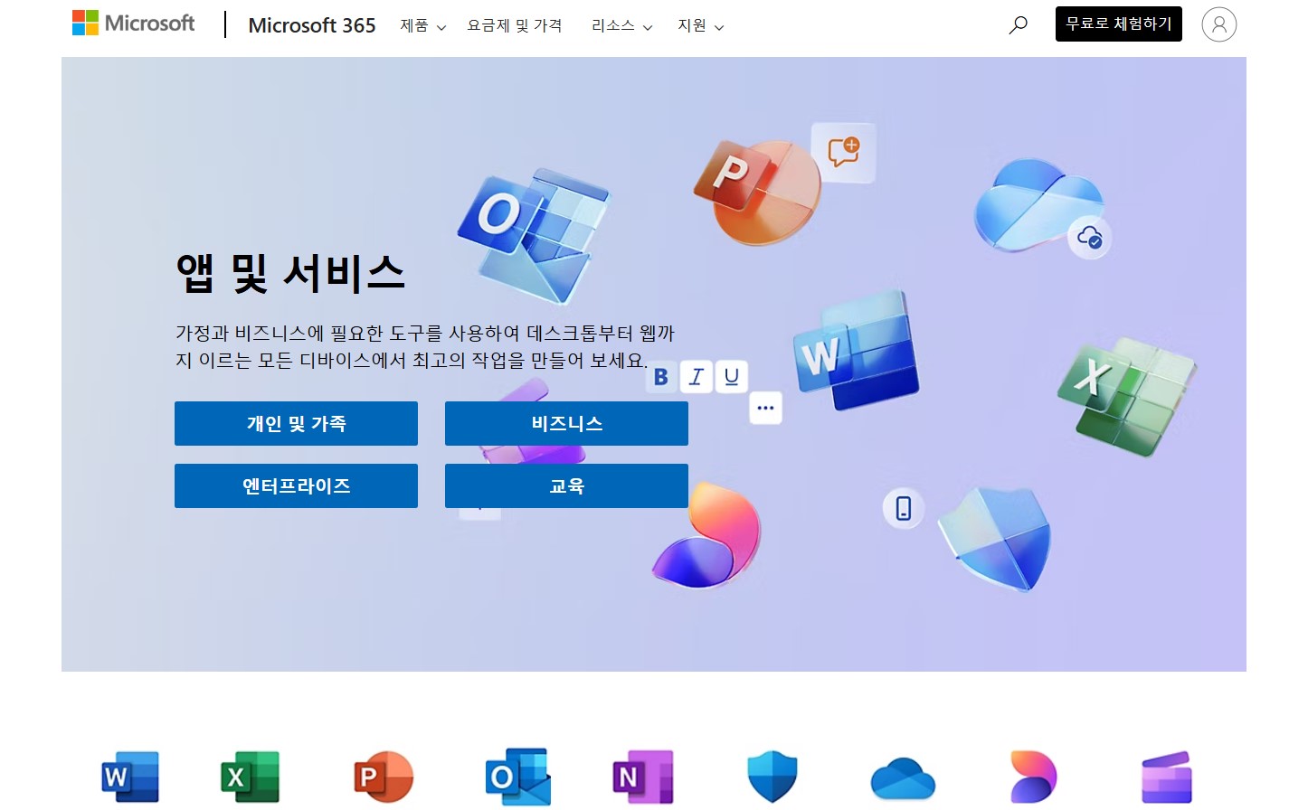Click the PowerPoint icon in bottom row
The height and width of the screenshot is (810, 1289).
384,777
